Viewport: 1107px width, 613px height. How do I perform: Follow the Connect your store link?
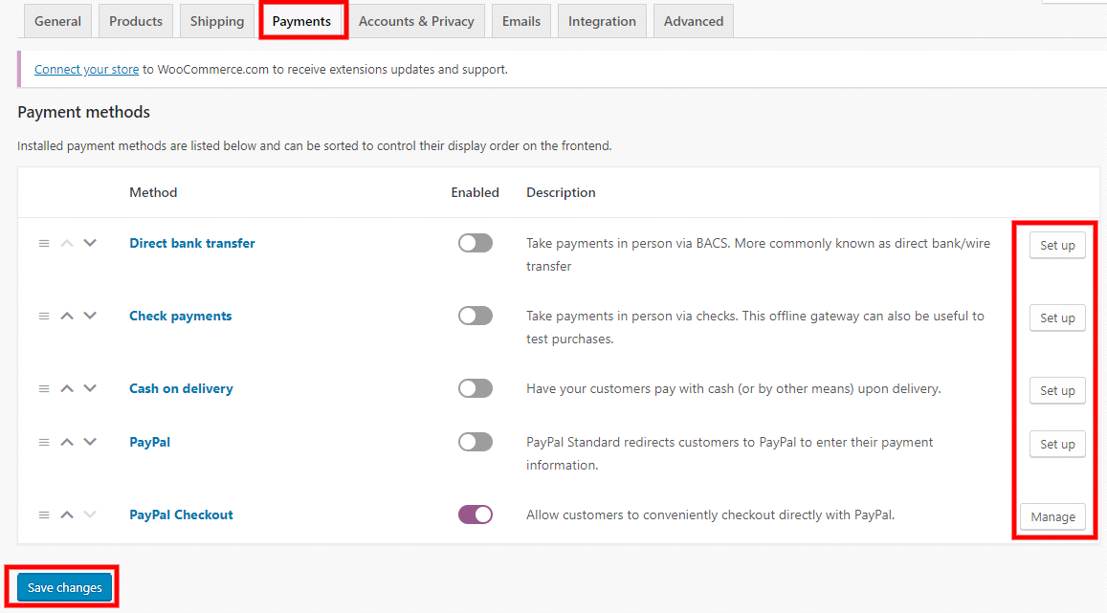pyautogui.click(x=86, y=70)
